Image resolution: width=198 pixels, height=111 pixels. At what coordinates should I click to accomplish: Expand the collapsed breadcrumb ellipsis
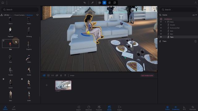click(11, 15)
